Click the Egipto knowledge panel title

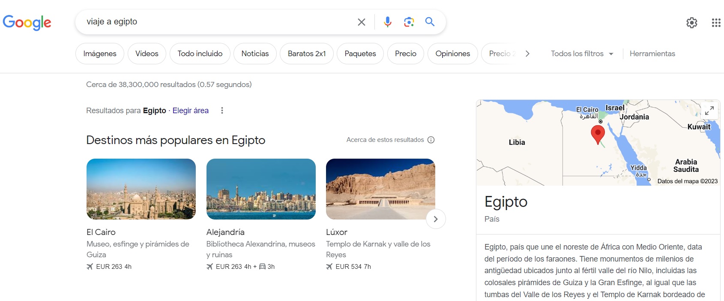click(506, 202)
